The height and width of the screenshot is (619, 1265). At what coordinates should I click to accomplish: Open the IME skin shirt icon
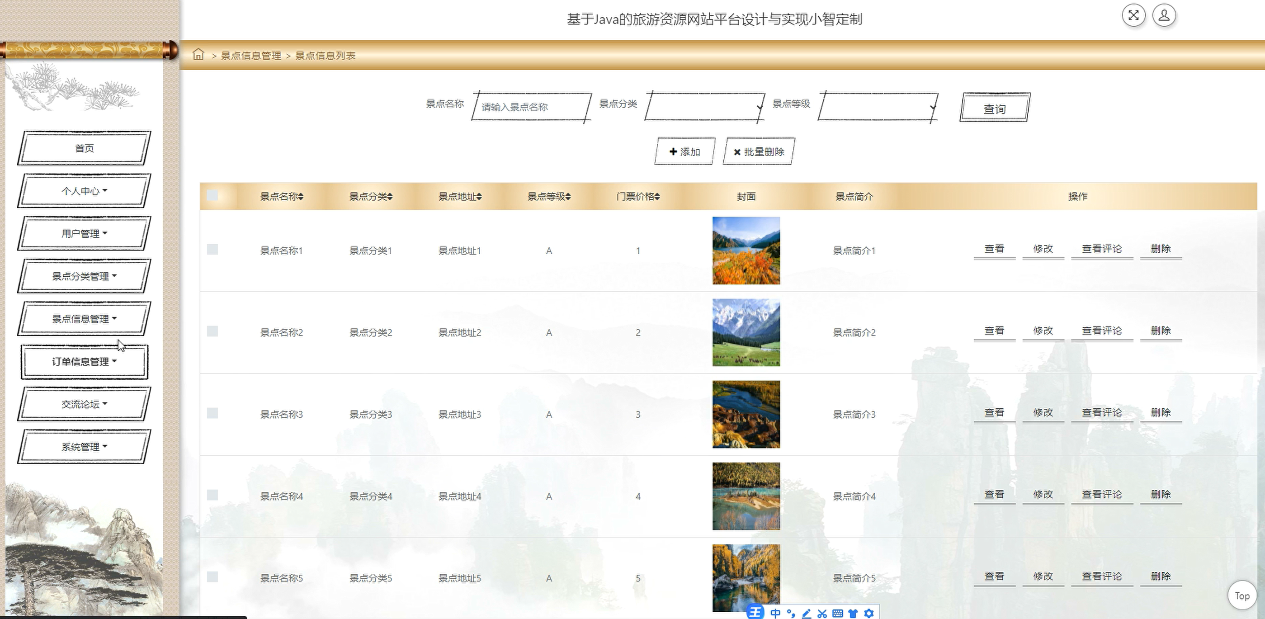(853, 613)
